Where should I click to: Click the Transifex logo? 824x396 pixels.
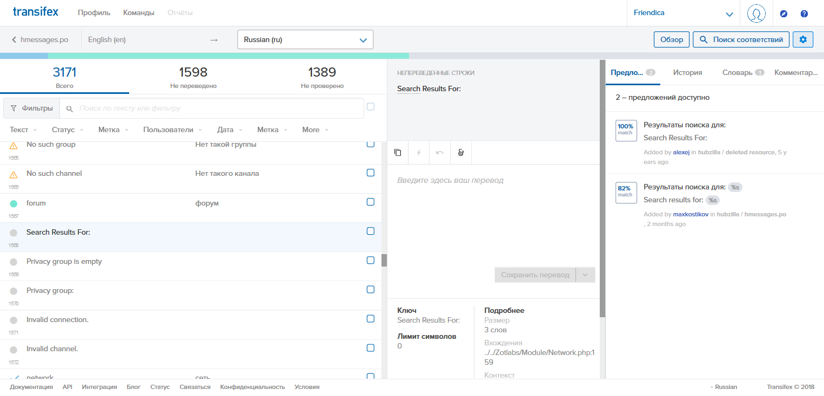36,12
